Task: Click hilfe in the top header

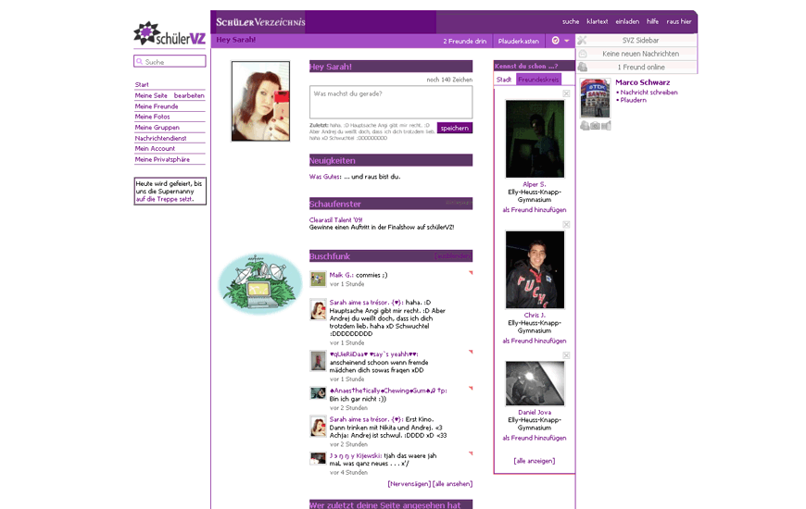Action: pos(653,21)
